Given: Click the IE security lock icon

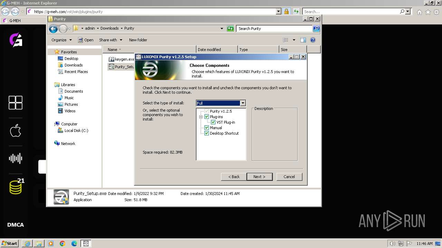Looking at the screenshot, I should (286, 11).
